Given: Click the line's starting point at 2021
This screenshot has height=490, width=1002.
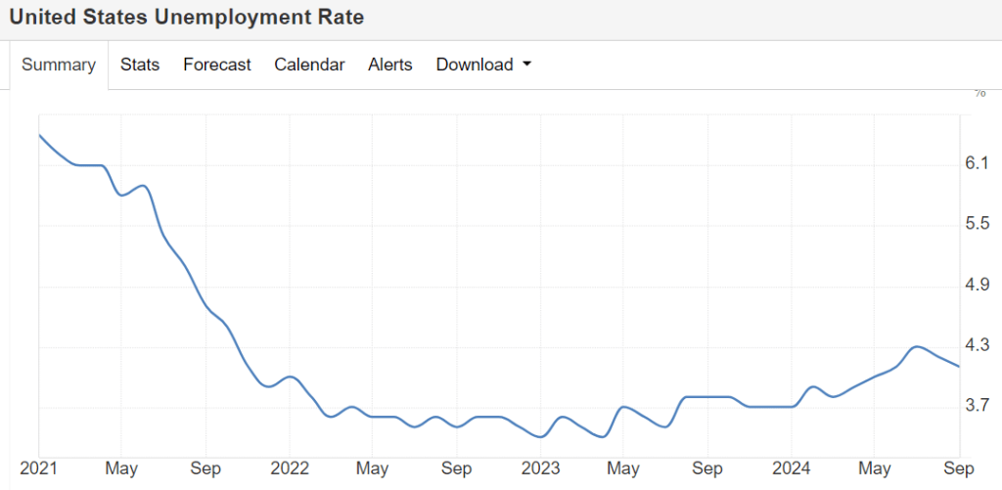Looking at the screenshot, I should [39, 135].
